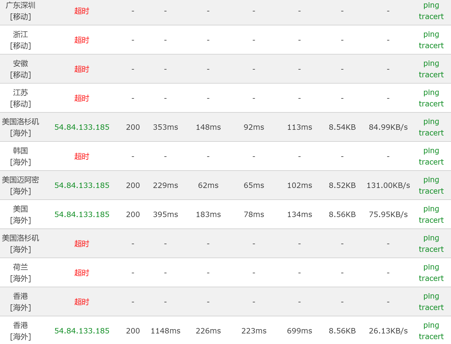Click IP address in 1148ms 香港 row

click(82, 331)
